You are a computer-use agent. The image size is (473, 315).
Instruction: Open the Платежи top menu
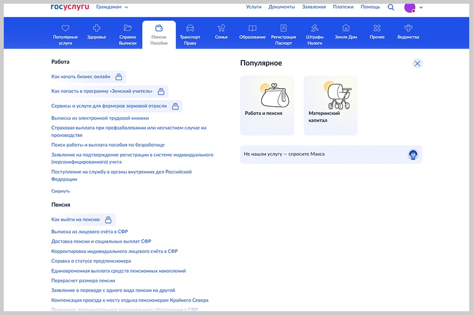pyautogui.click(x=343, y=7)
